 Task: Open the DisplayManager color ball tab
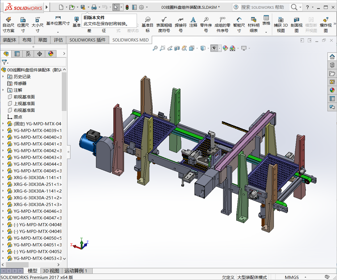pos(51,54)
